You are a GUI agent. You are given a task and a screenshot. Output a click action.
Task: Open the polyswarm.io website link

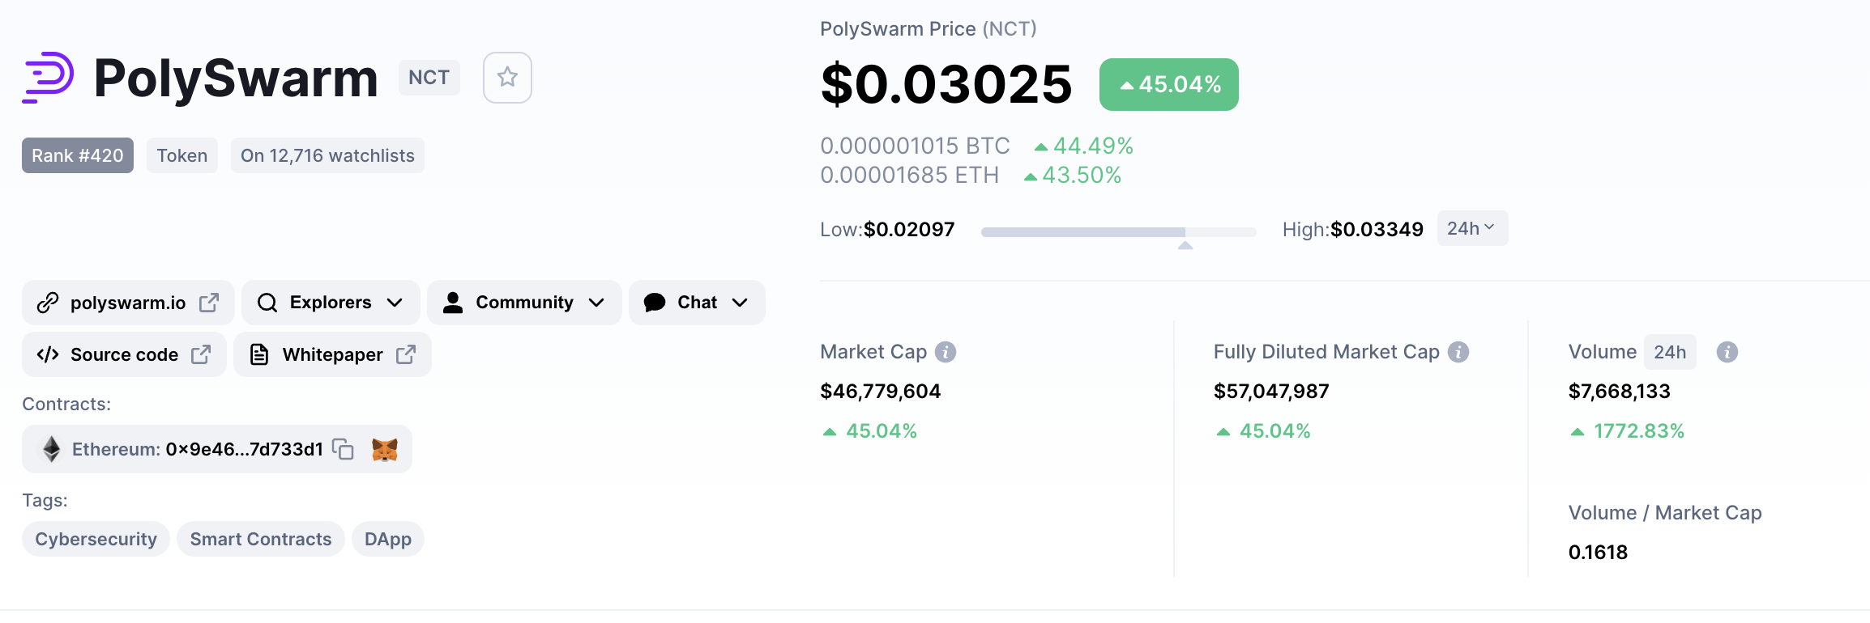coord(128,303)
